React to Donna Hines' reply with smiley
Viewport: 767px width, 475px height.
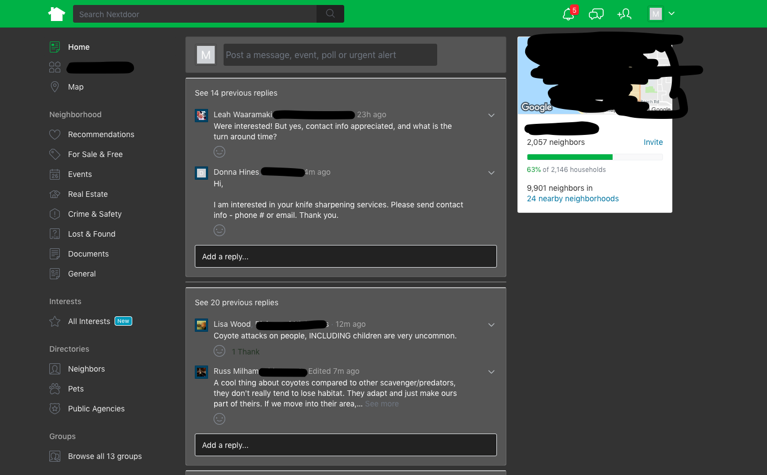220,230
